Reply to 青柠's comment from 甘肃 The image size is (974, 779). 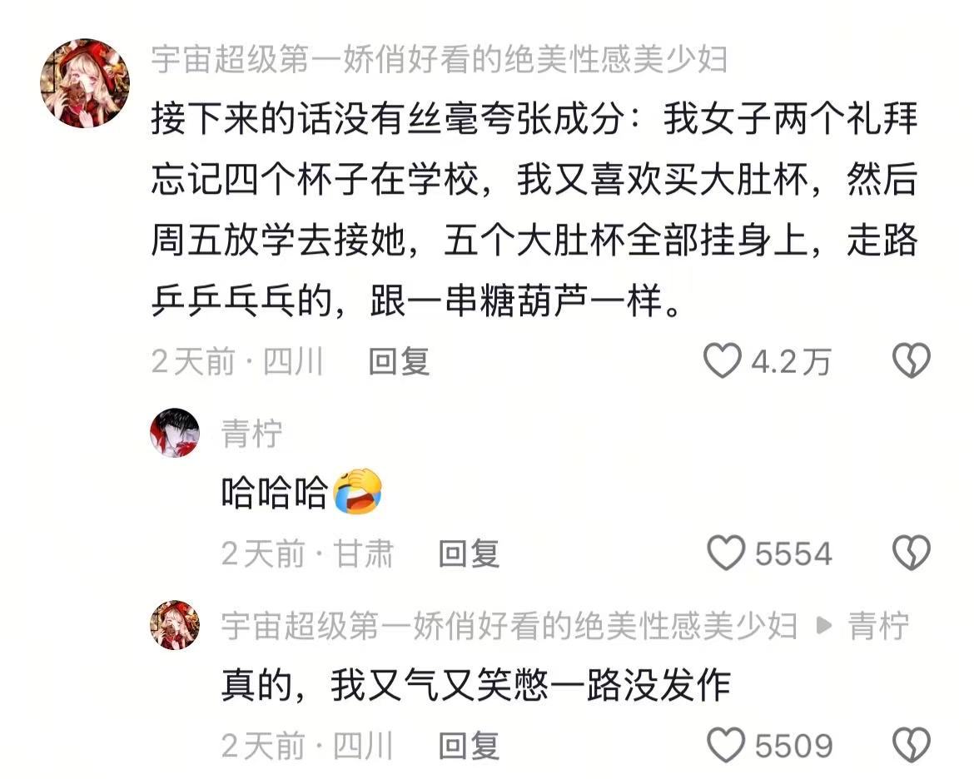click(x=470, y=553)
